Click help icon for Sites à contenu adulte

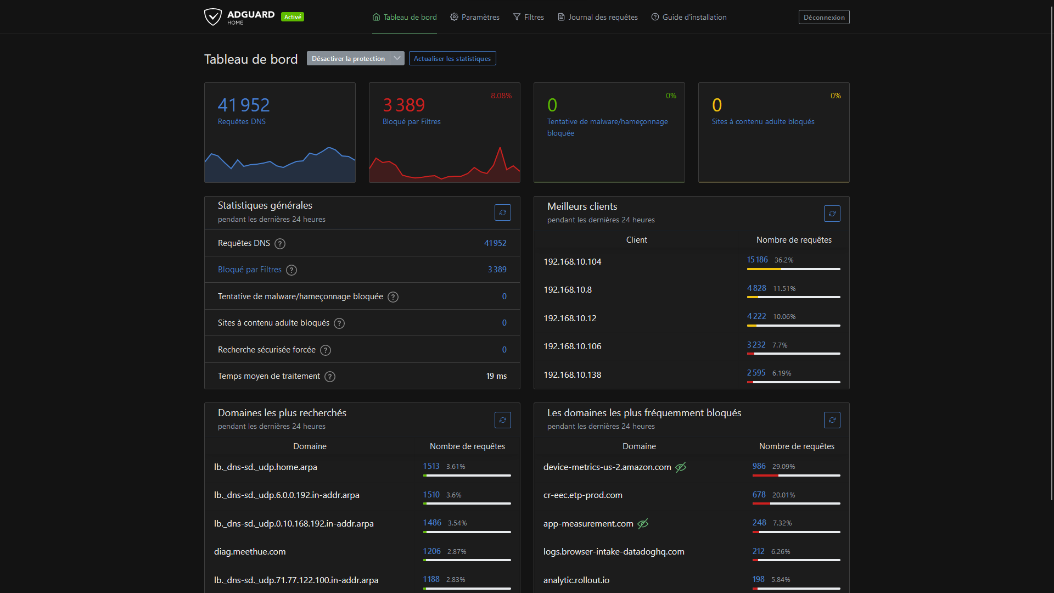coord(339,323)
